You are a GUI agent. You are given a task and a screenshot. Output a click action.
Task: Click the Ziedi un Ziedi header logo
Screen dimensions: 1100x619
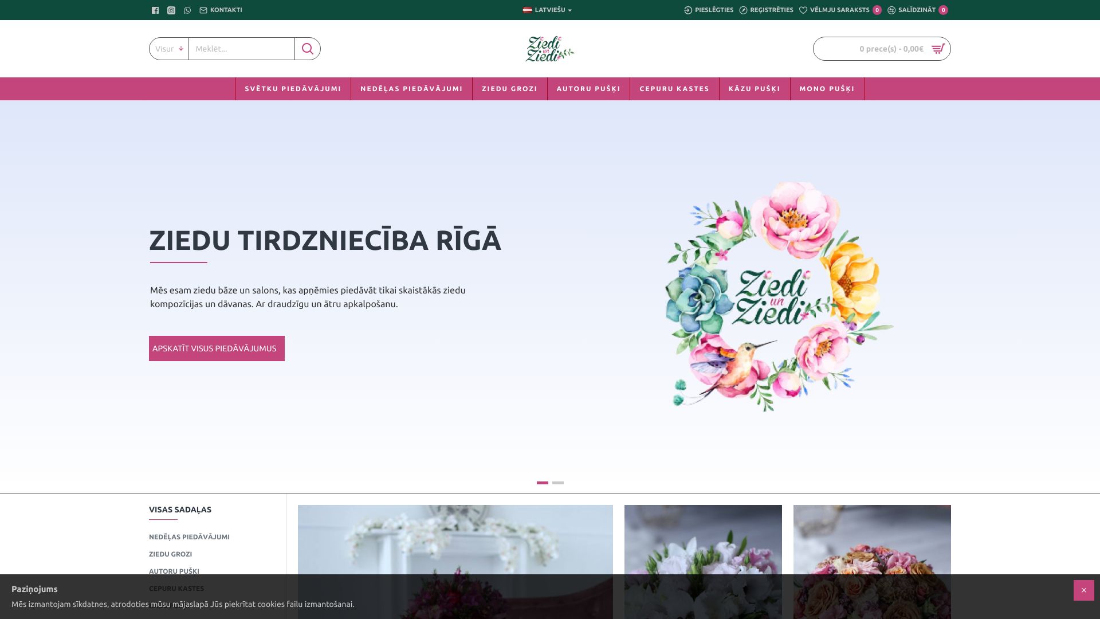click(x=550, y=49)
